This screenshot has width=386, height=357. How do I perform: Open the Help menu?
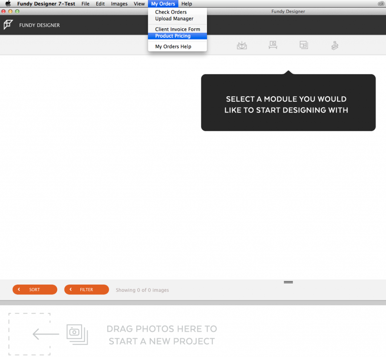[x=187, y=4]
